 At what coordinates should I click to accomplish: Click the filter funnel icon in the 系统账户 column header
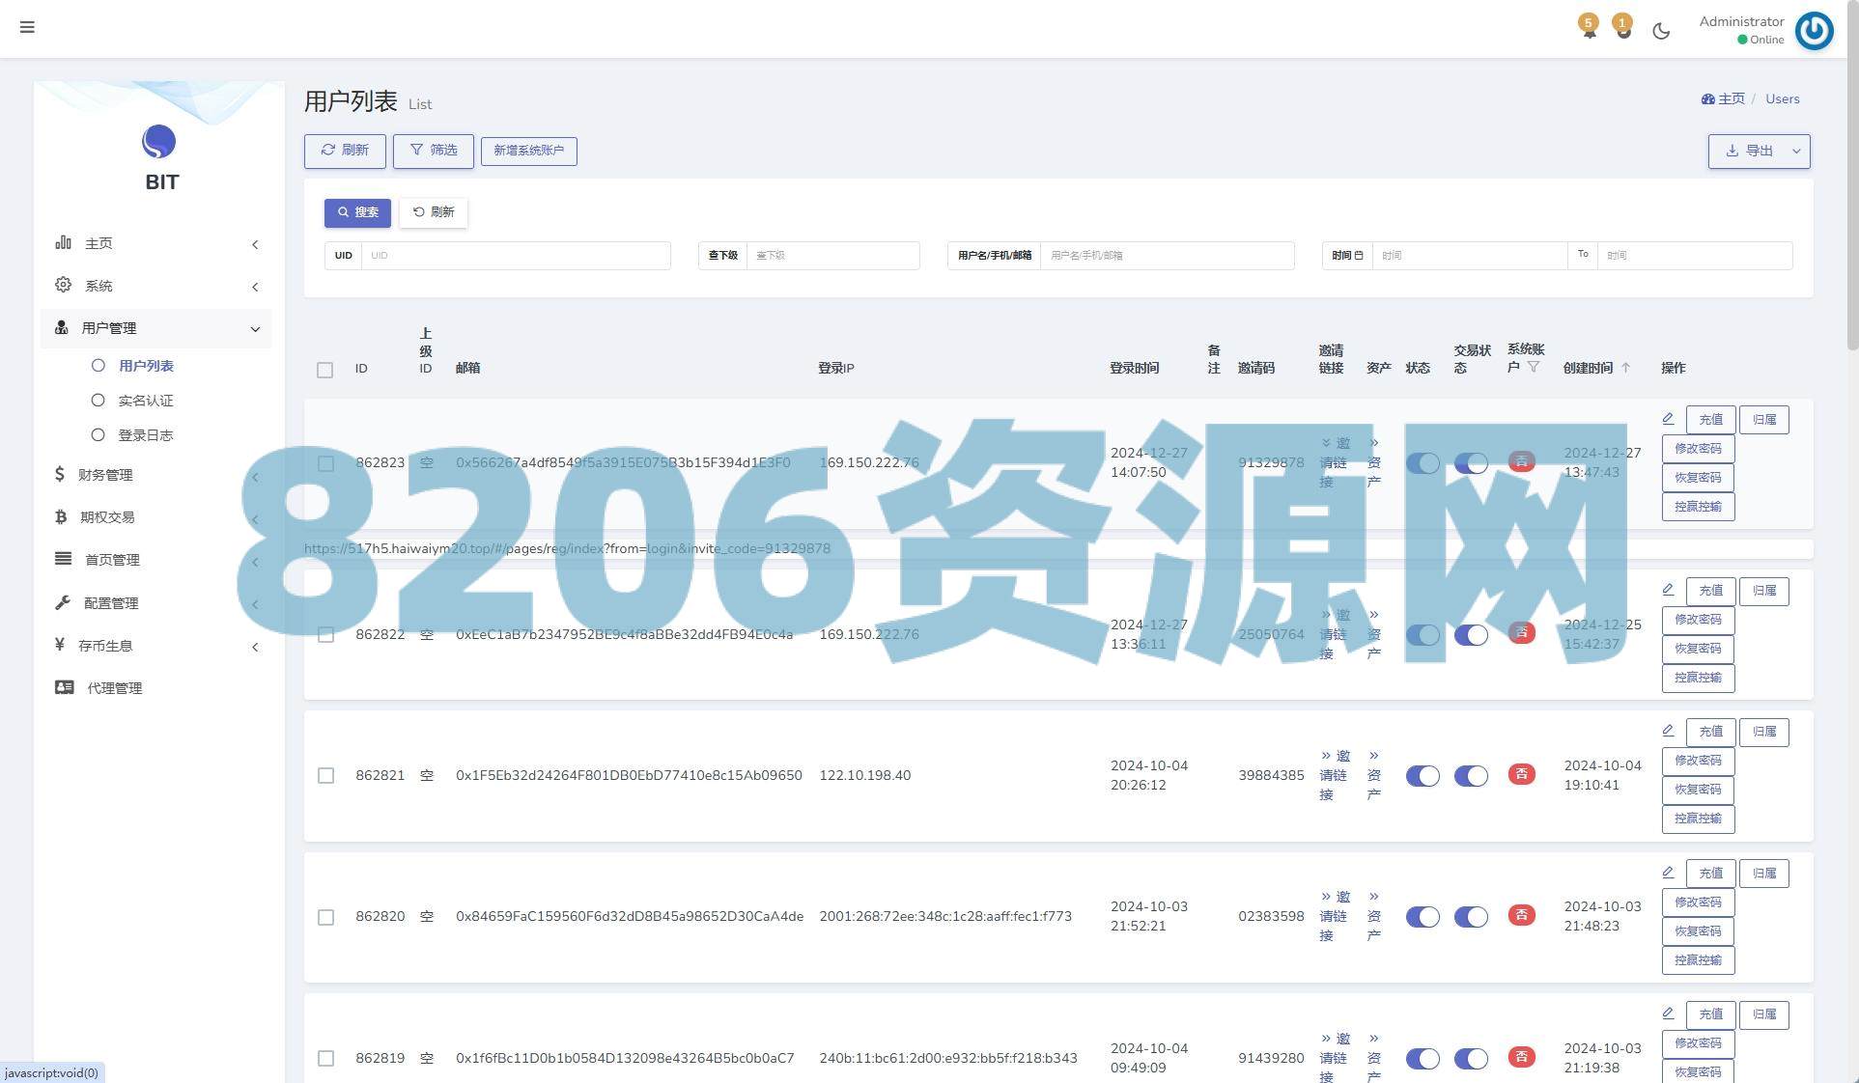(1534, 368)
